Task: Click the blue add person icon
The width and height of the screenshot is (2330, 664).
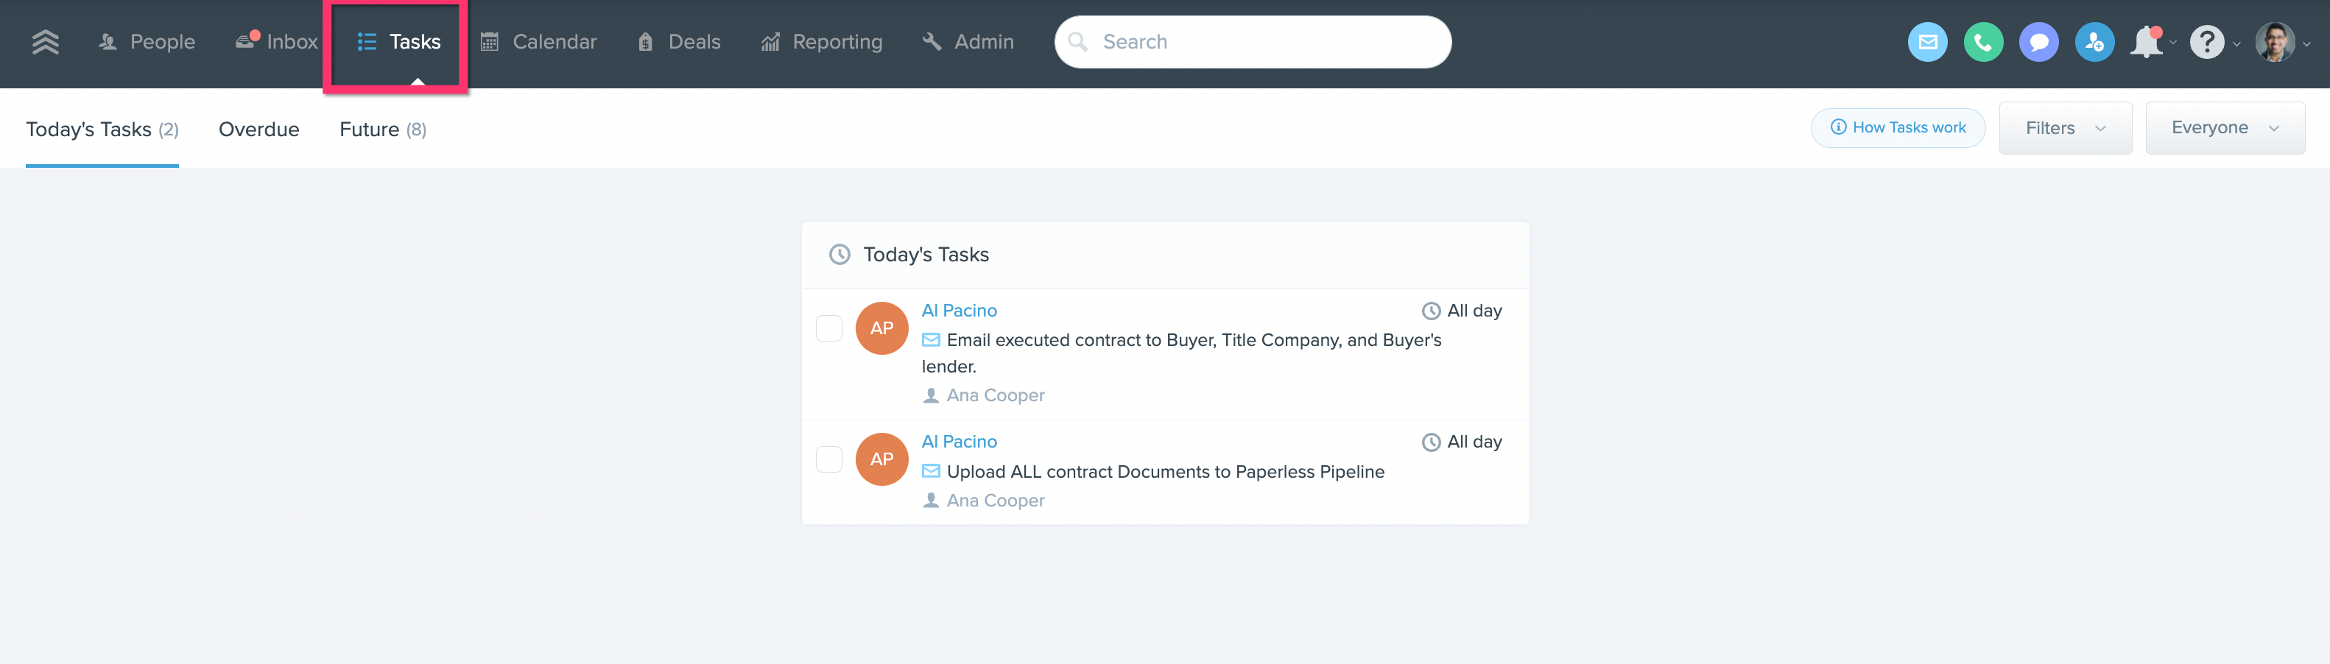Action: (x=2095, y=42)
